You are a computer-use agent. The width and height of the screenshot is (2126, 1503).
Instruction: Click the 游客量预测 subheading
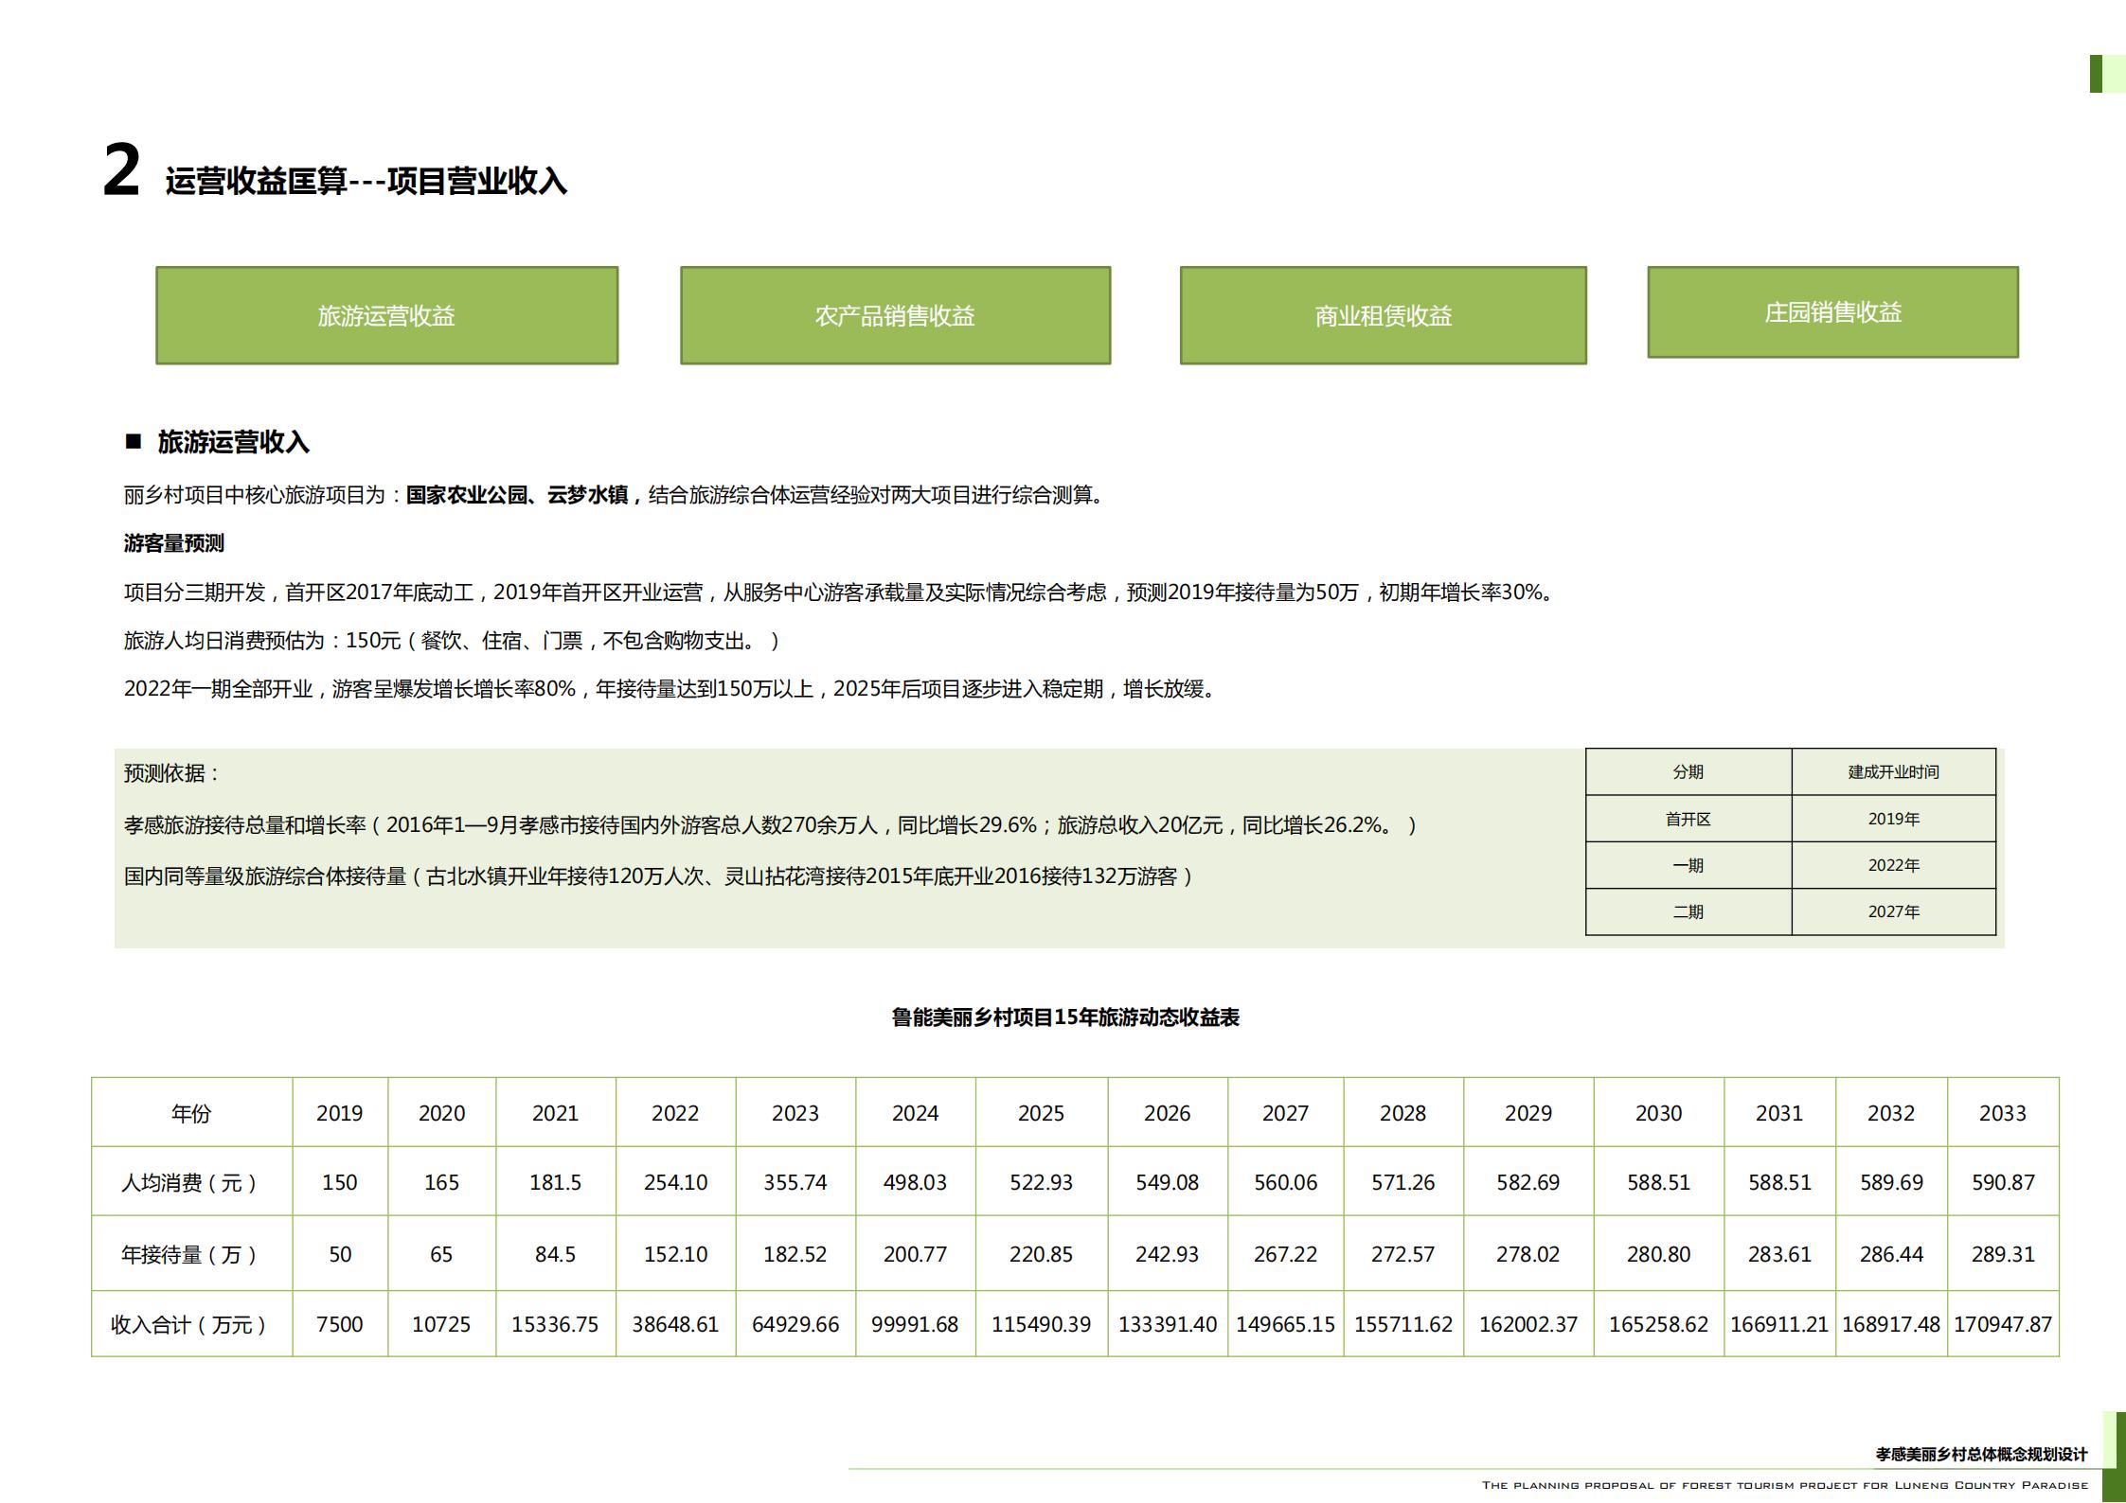pyautogui.click(x=174, y=543)
